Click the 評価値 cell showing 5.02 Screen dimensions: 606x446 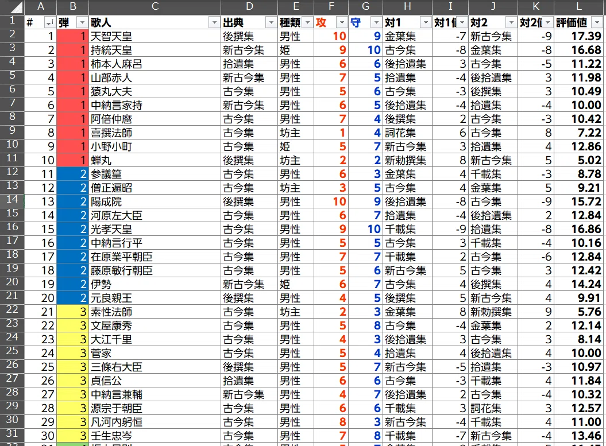578,160
